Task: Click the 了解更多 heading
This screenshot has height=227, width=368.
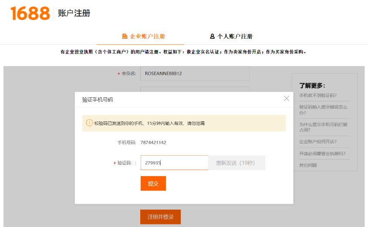Action: (x=312, y=86)
